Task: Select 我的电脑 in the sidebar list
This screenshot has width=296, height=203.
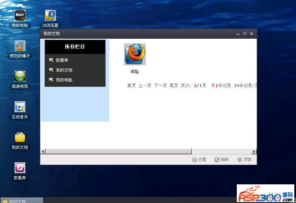Action: [x=64, y=80]
